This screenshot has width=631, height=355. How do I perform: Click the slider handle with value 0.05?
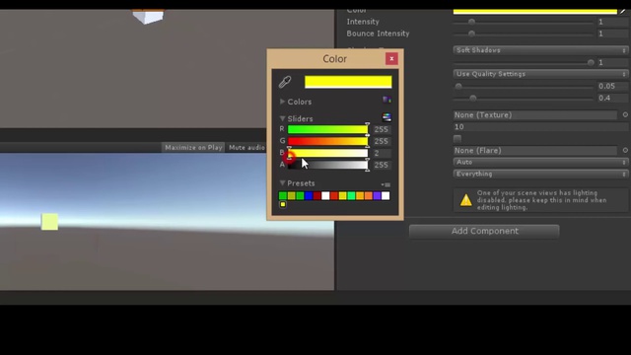tap(458, 86)
